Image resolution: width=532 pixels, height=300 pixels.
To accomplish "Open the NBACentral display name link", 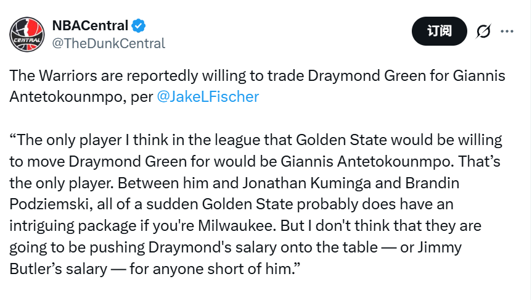I will (90, 26).
